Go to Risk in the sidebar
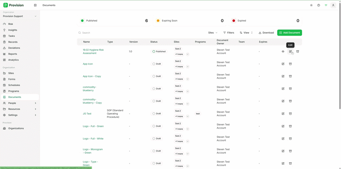 (20, 24)
